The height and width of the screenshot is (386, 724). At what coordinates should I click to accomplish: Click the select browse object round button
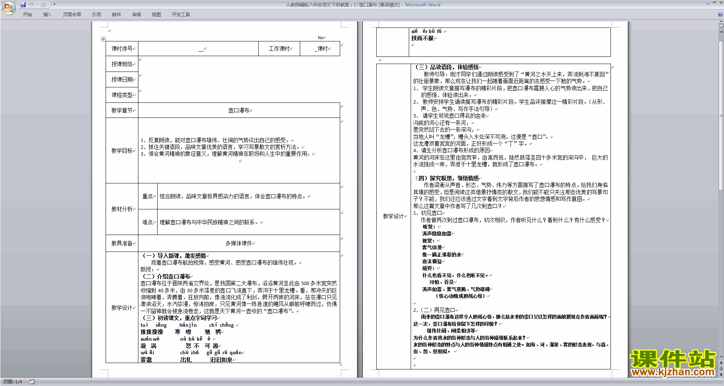[x=721, y=368]
